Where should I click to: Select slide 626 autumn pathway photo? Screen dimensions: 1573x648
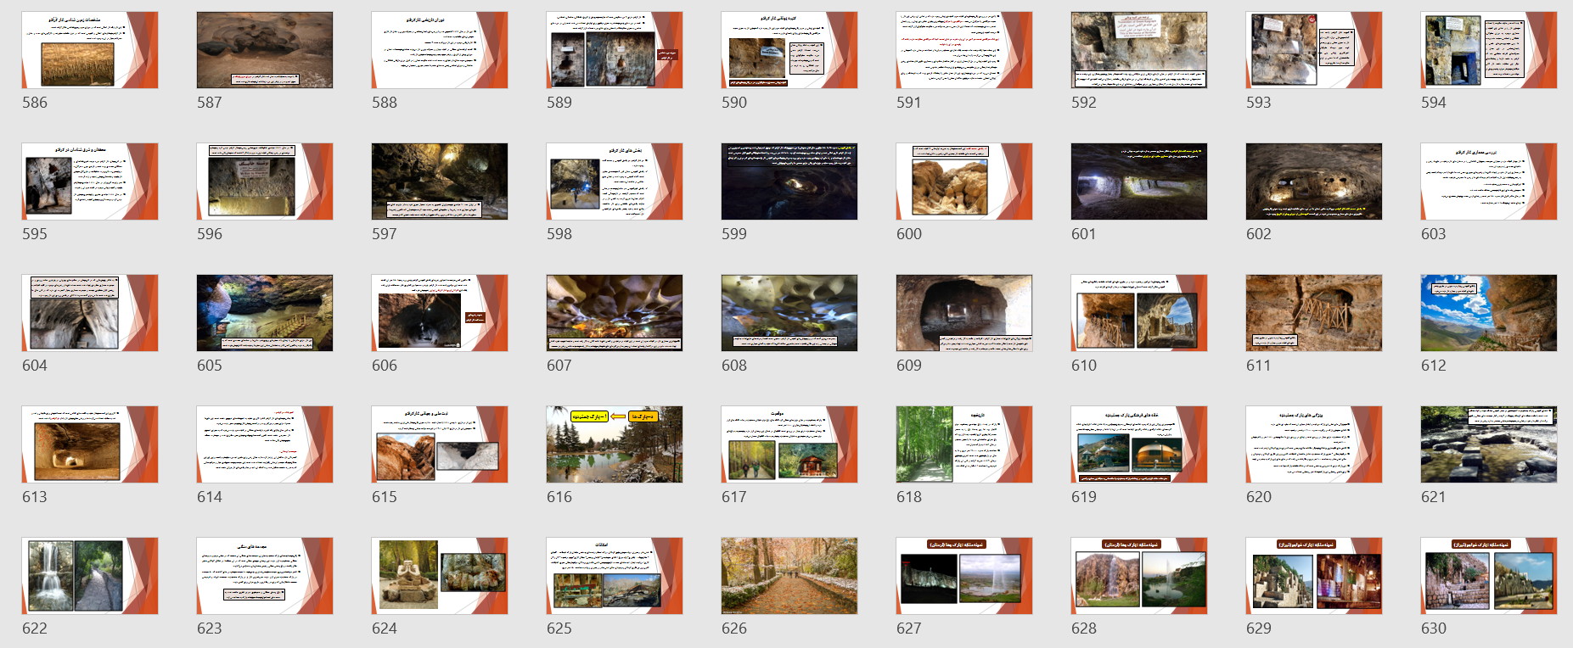coord(789,576)
